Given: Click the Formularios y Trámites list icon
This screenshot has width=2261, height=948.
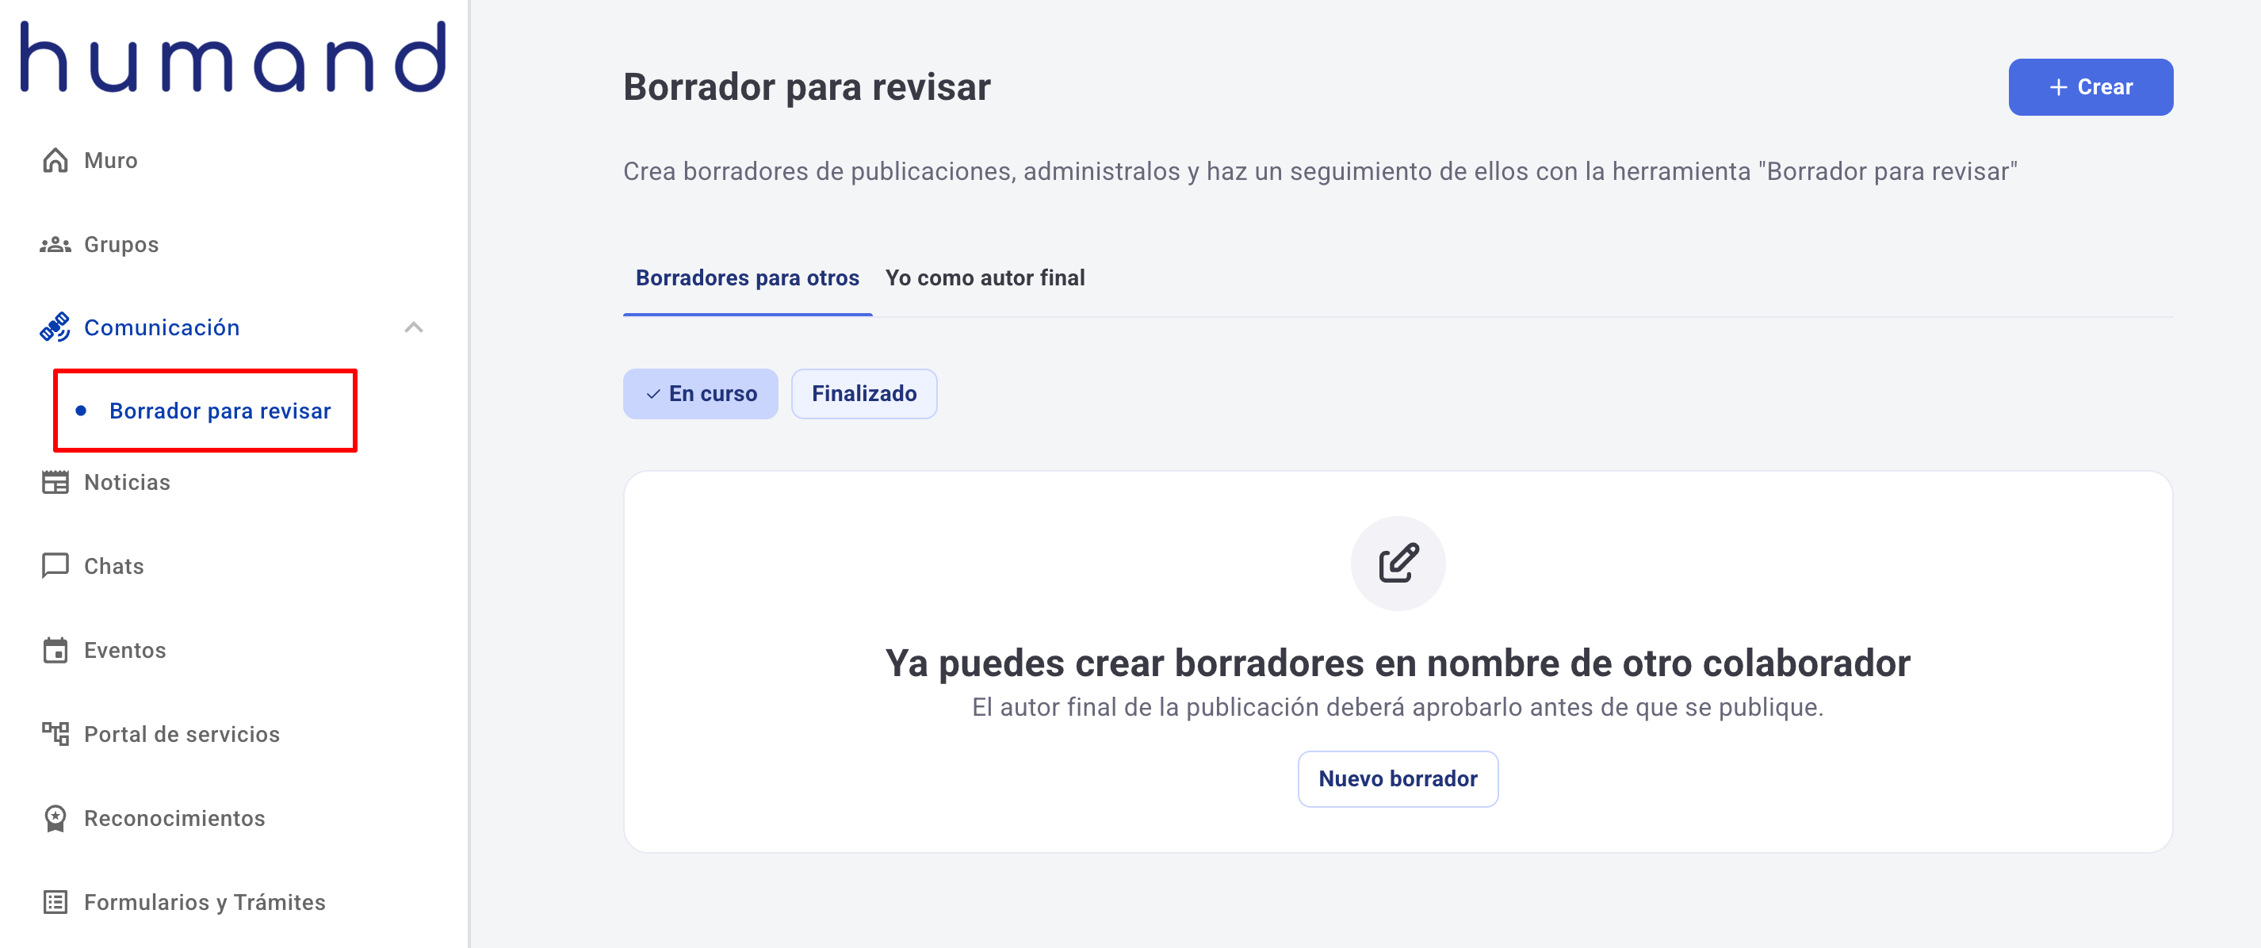Looking at the screenshot, I should point(55,901).
